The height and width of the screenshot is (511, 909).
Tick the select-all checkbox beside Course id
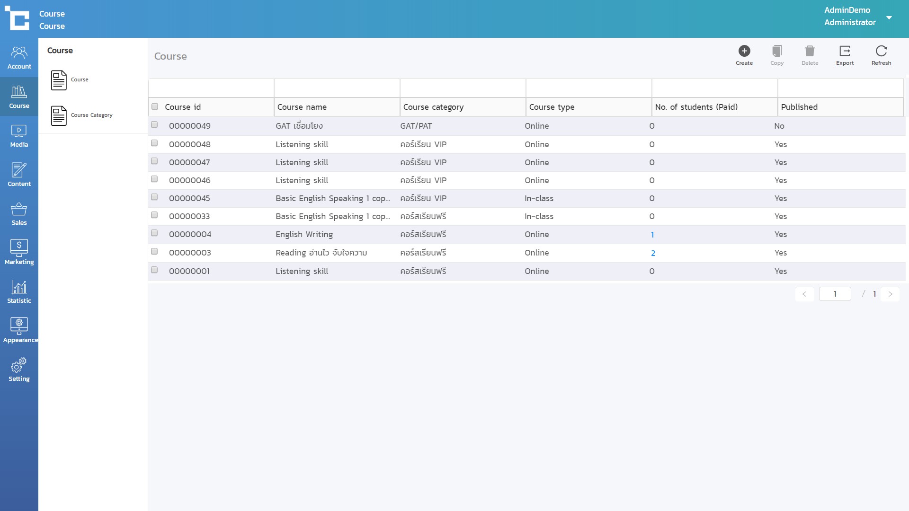coord(155,106)
